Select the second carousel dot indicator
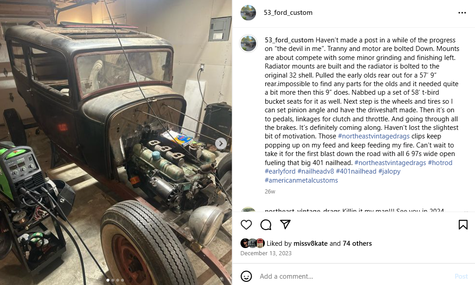The width and height of the screenshot is (475, 285). pyautogui.click(x=113, y=280)
